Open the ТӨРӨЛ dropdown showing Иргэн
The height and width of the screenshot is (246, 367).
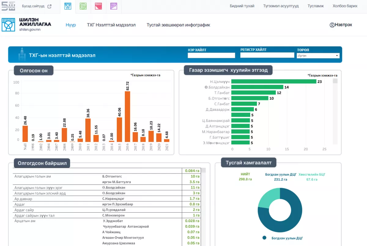tap(318, 56)
